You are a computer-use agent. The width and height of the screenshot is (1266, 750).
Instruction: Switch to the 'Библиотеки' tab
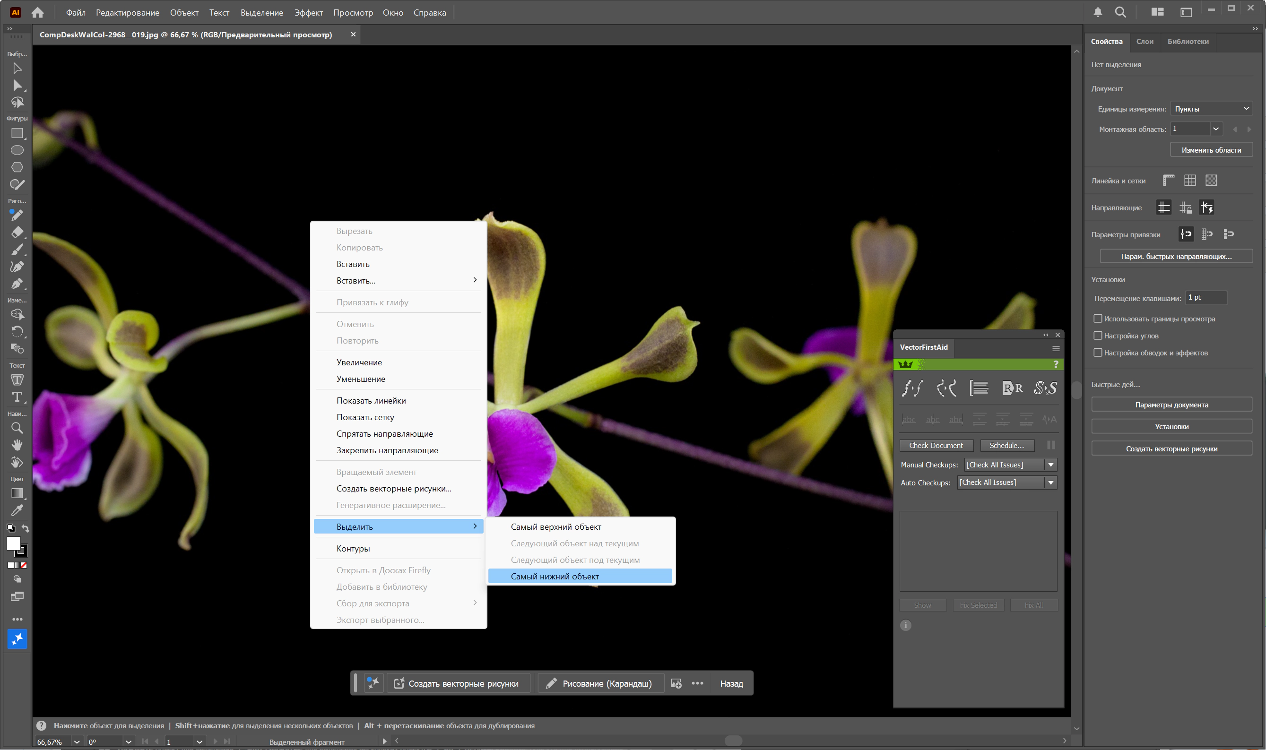pyautogui.click(x=1188, y=42)
